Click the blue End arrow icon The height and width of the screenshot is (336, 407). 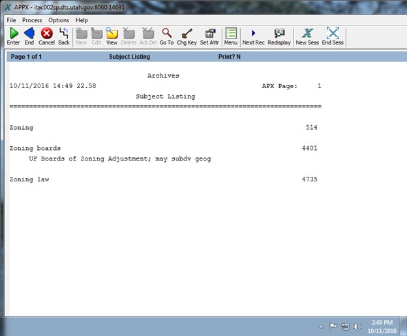coord(29,33)
